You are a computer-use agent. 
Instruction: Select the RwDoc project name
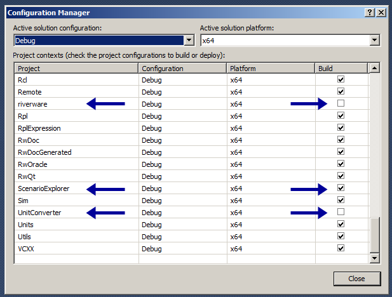(29, 140)
